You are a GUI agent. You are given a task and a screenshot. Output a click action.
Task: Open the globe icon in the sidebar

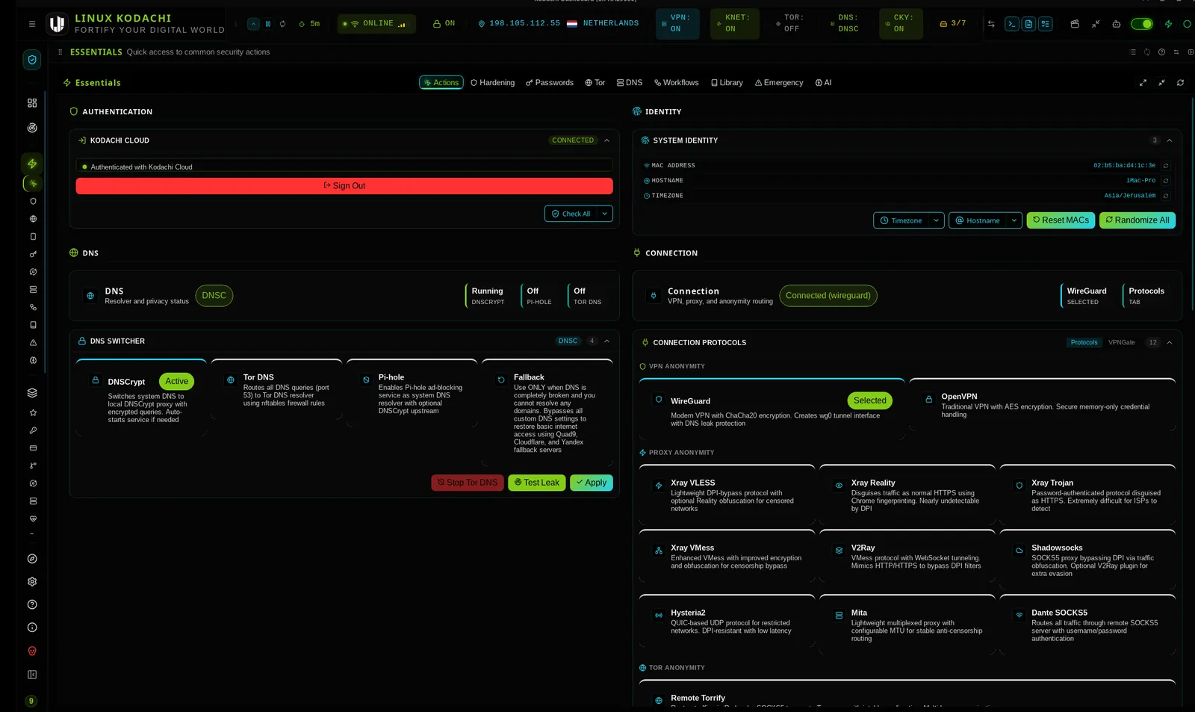point(33,219)
